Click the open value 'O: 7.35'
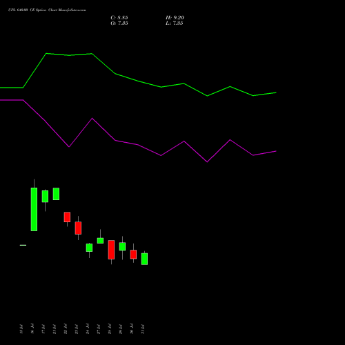This screenshot has height=345, width=345. click(119, 23)
